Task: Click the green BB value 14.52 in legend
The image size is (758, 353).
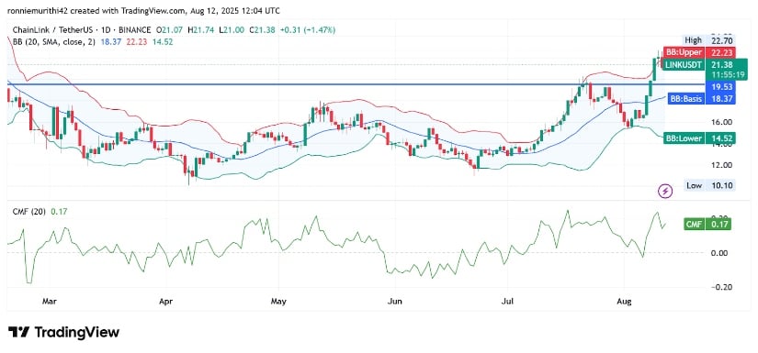Action: [163, 42]
